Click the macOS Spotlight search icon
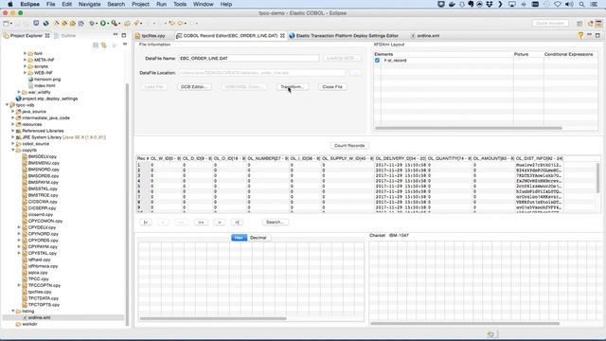 (581, 4)
